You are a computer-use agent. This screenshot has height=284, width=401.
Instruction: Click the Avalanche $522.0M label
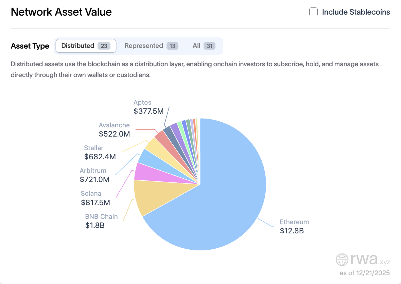(114, 129)
